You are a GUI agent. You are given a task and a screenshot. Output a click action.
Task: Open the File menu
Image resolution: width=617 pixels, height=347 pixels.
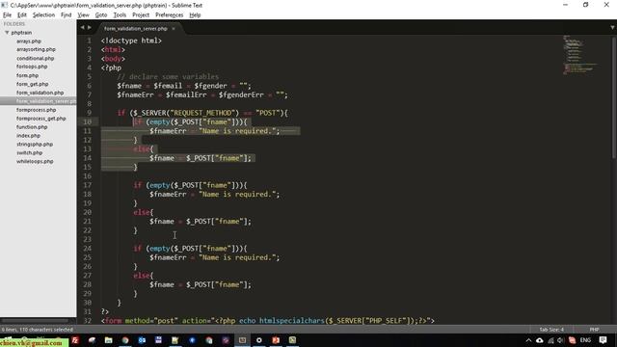pos(7,15)
